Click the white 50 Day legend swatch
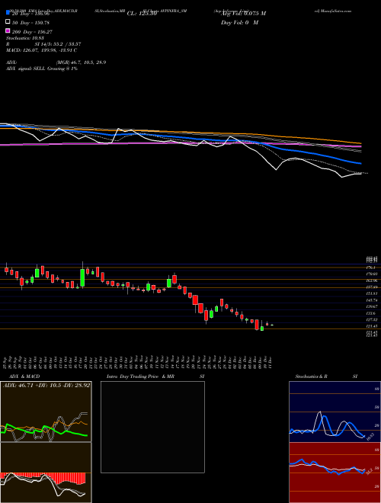 (8, 22)
